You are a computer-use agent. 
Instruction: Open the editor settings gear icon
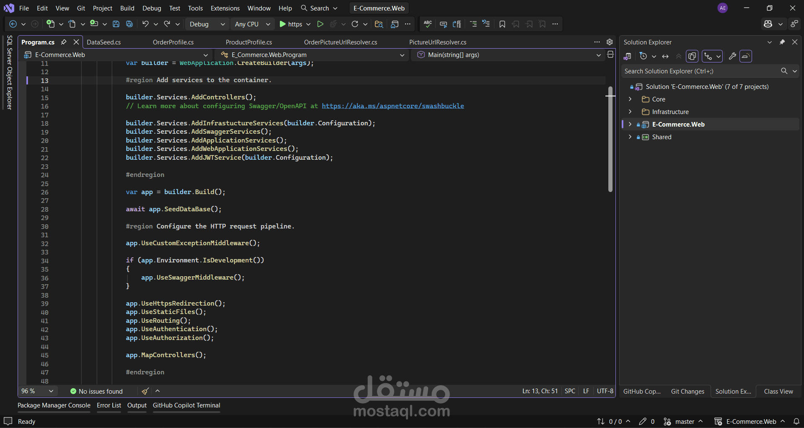coord(610,42)
